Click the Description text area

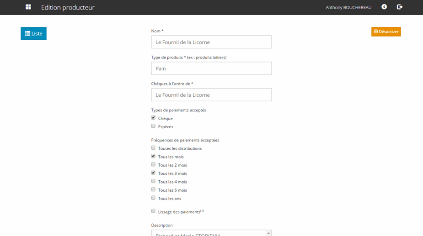pyautogui.click(x=208, y=233)
